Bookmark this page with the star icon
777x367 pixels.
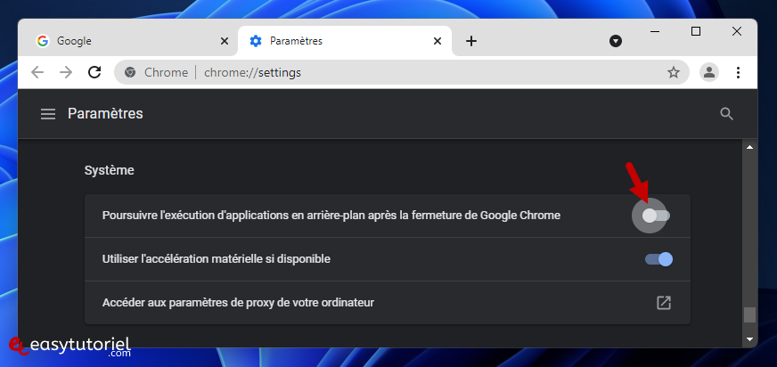(673, 73)
